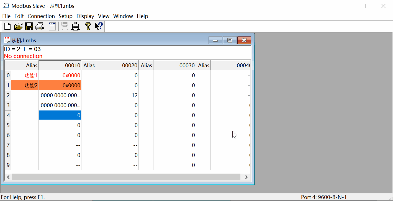Viewport: 393px width, 201px height.
Task: Click the Print toolbar icon
Action: click(40, 26)
